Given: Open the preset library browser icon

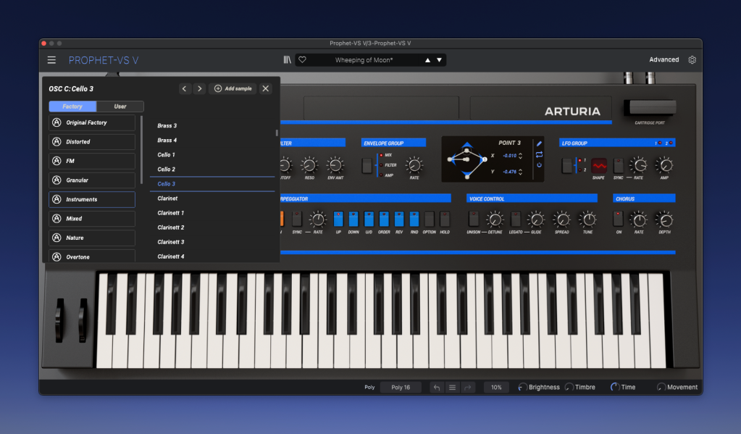Looking at the screenshot, I should 288,60.
